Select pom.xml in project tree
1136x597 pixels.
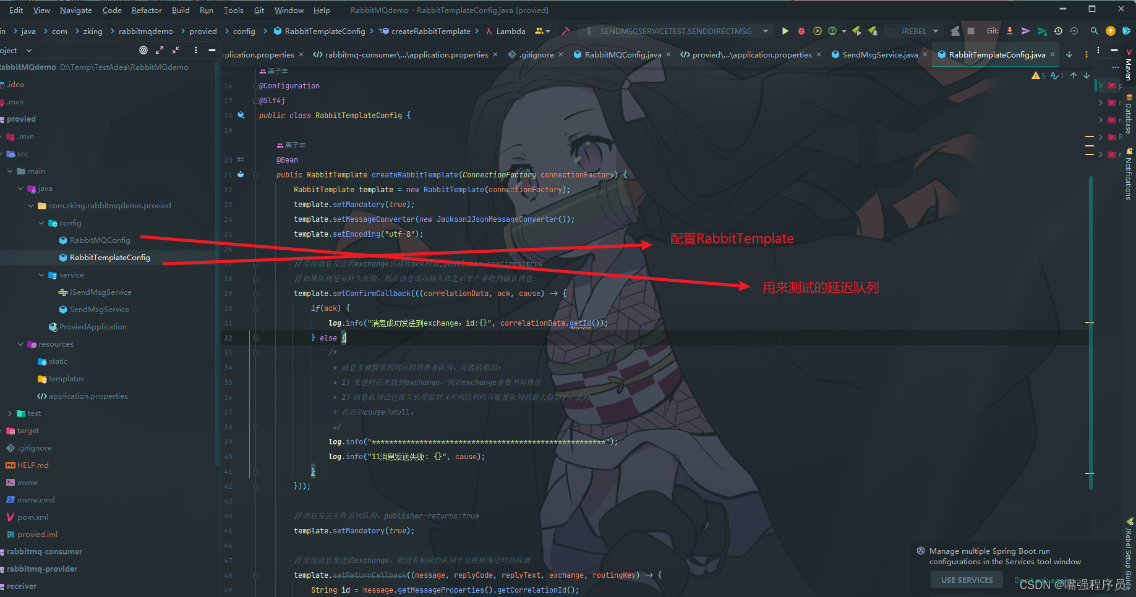(27, 517)
